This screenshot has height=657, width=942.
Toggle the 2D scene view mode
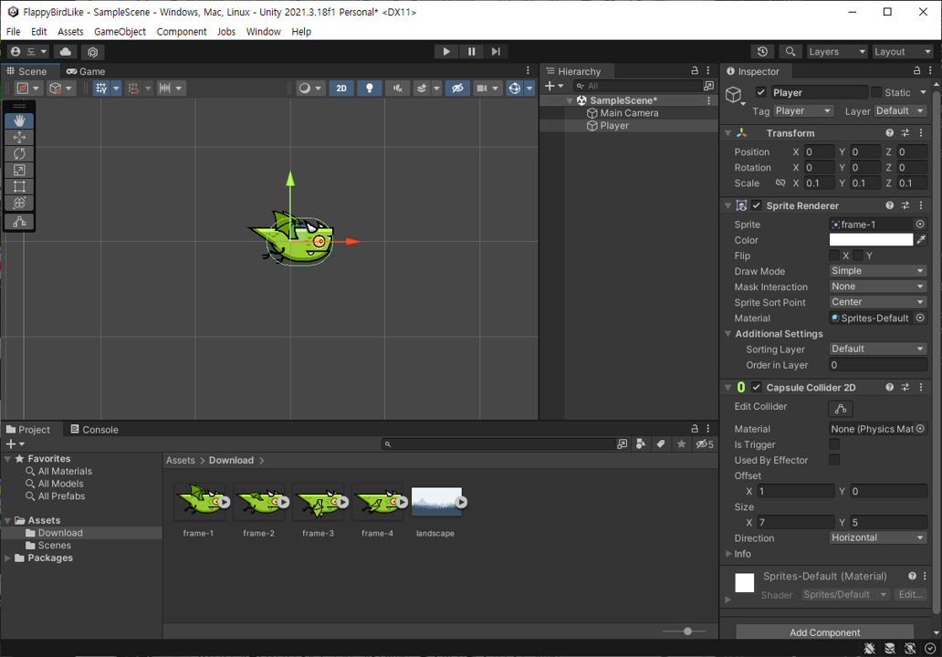tap(341, 89)
